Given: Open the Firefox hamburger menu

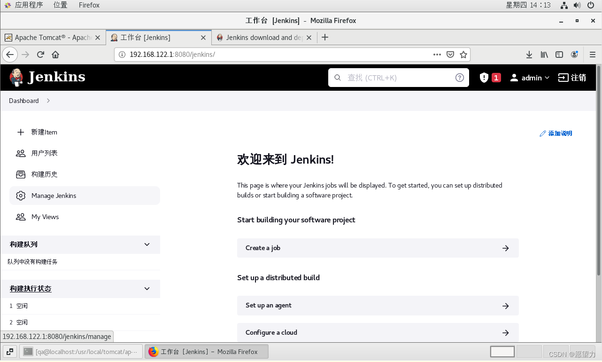Looking at the screenshot, I should tap(592, 55).
